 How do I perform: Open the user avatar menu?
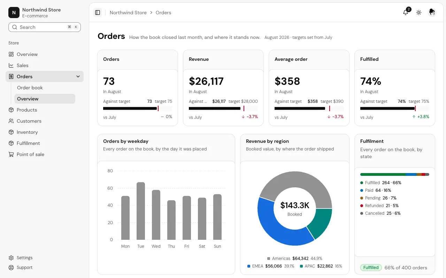[432, 13]
